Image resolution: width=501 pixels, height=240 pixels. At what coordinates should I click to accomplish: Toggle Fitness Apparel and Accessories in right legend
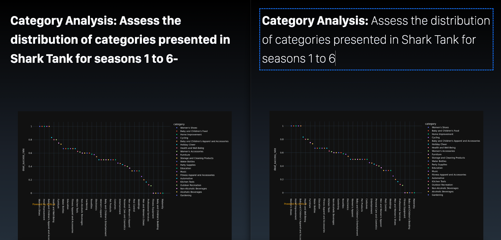pos(449,175)
